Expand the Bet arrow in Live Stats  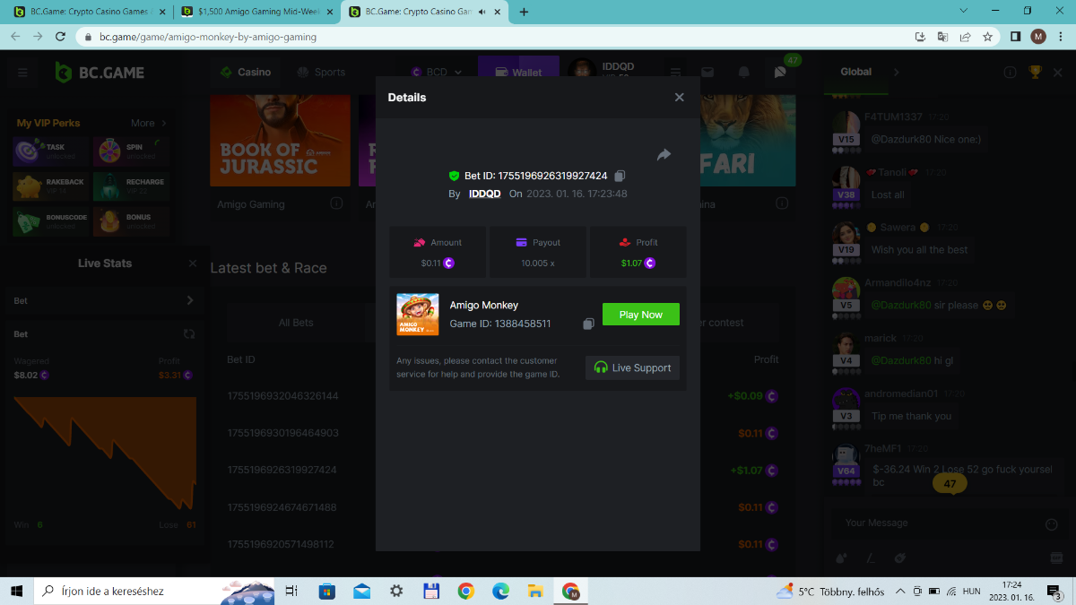189,301
